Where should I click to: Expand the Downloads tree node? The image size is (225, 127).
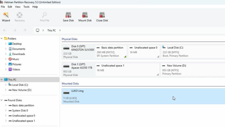coord(6,54)
